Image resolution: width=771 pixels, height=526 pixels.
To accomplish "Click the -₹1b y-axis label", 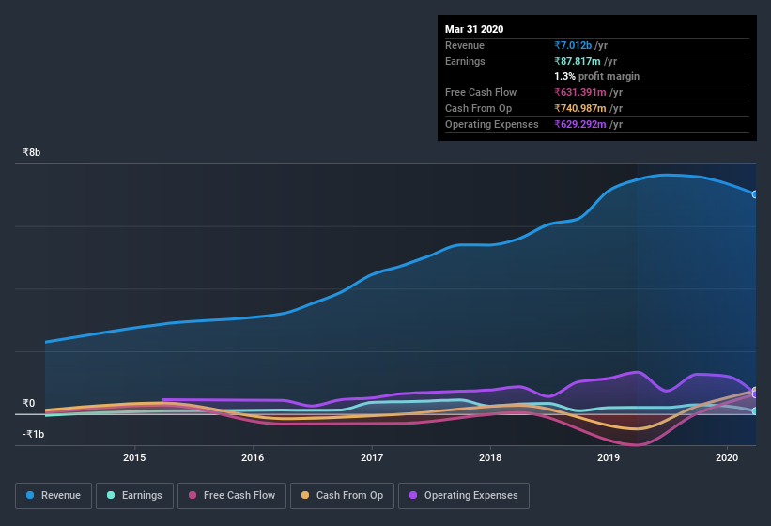I will click(34, 434).
